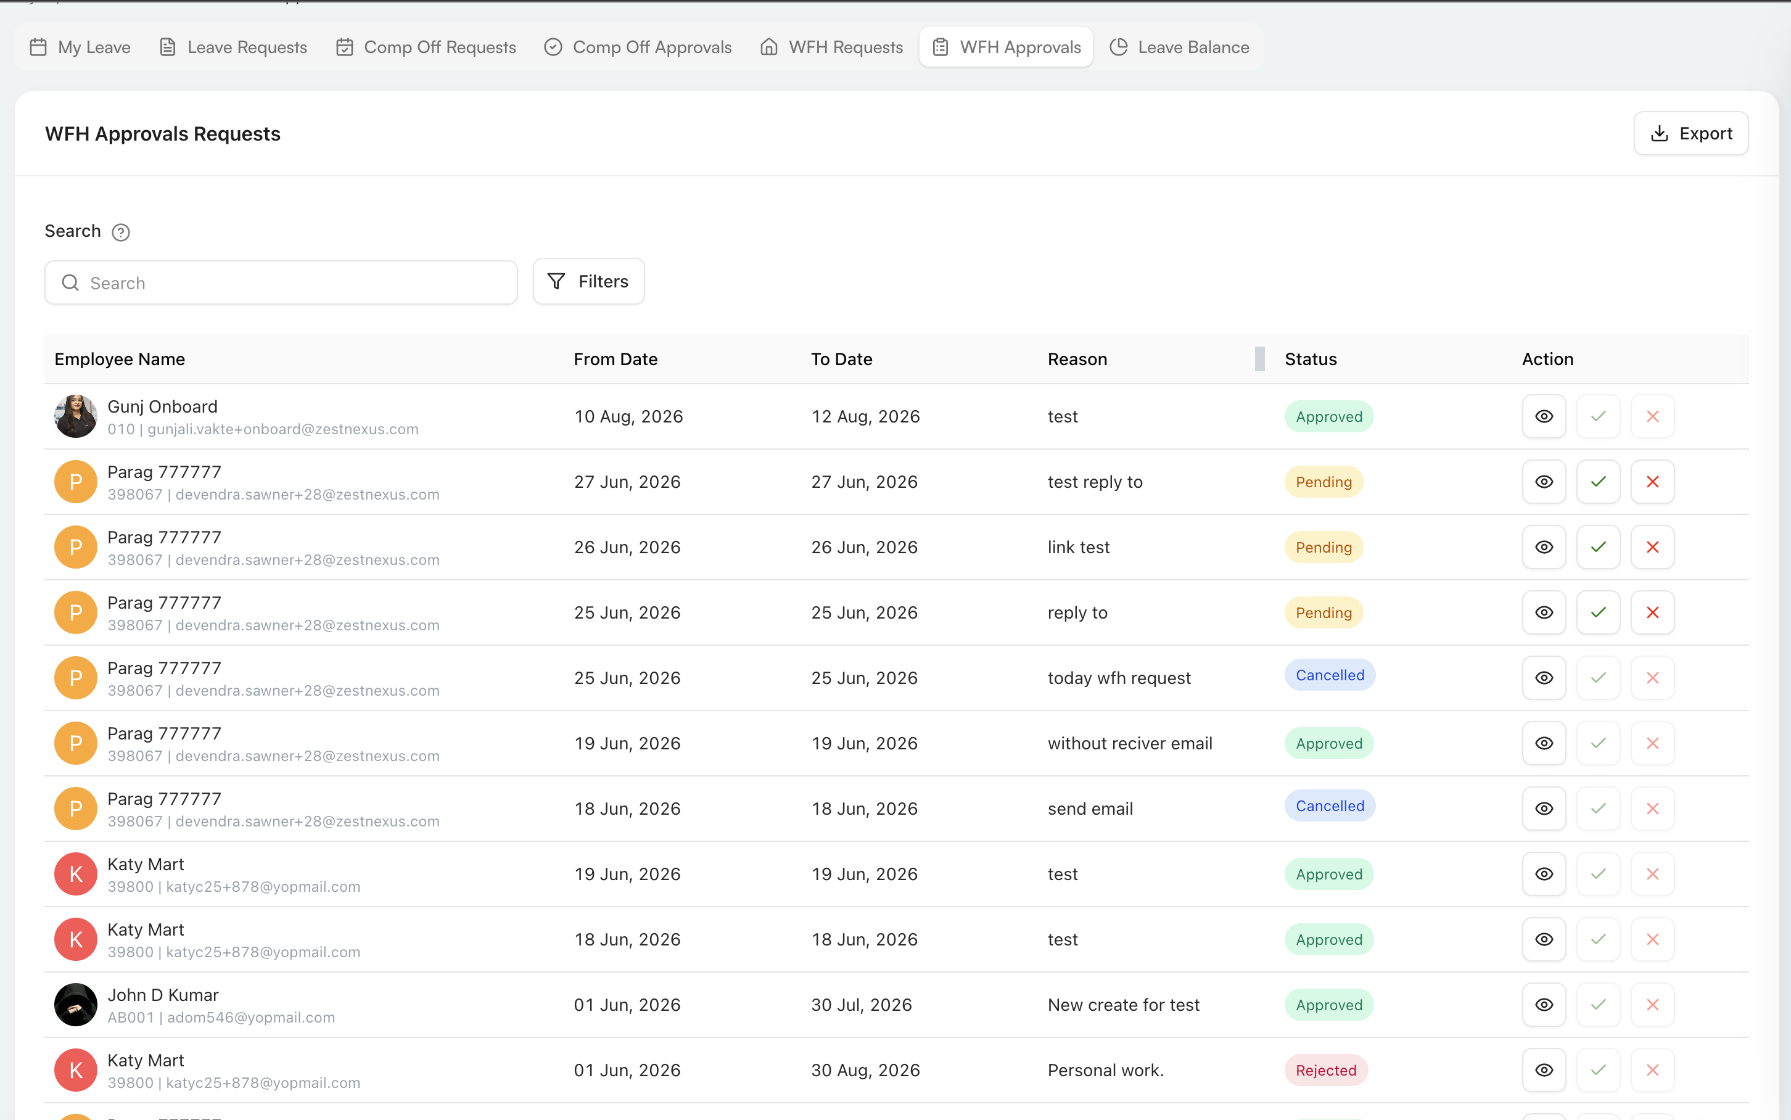Click approve icon on John D Kumar row
The height and width of the screenshot is (1120, 1791).
coord(1598,1005)
